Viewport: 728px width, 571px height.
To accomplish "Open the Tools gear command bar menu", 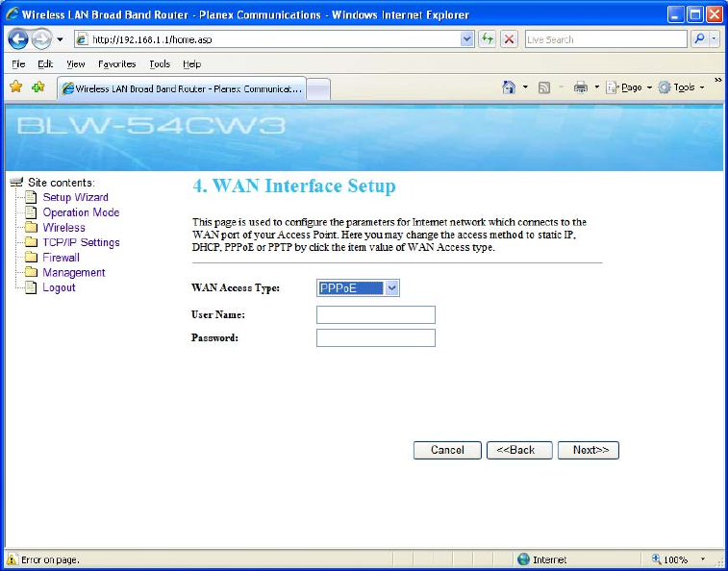I will [x=681, y=87].
